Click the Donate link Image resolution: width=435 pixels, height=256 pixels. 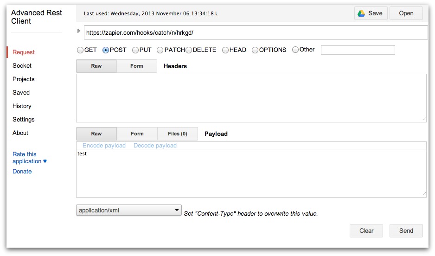[x=22, y=172]
